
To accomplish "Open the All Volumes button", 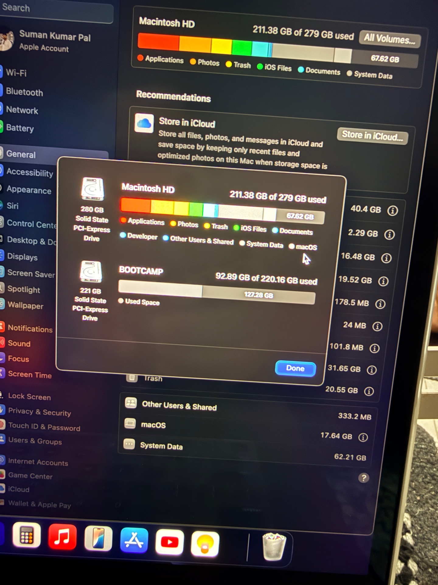I will 390,39.
